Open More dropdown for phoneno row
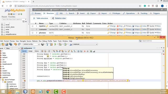This screenshot has height=94, width=168. [x=158, y=33]
